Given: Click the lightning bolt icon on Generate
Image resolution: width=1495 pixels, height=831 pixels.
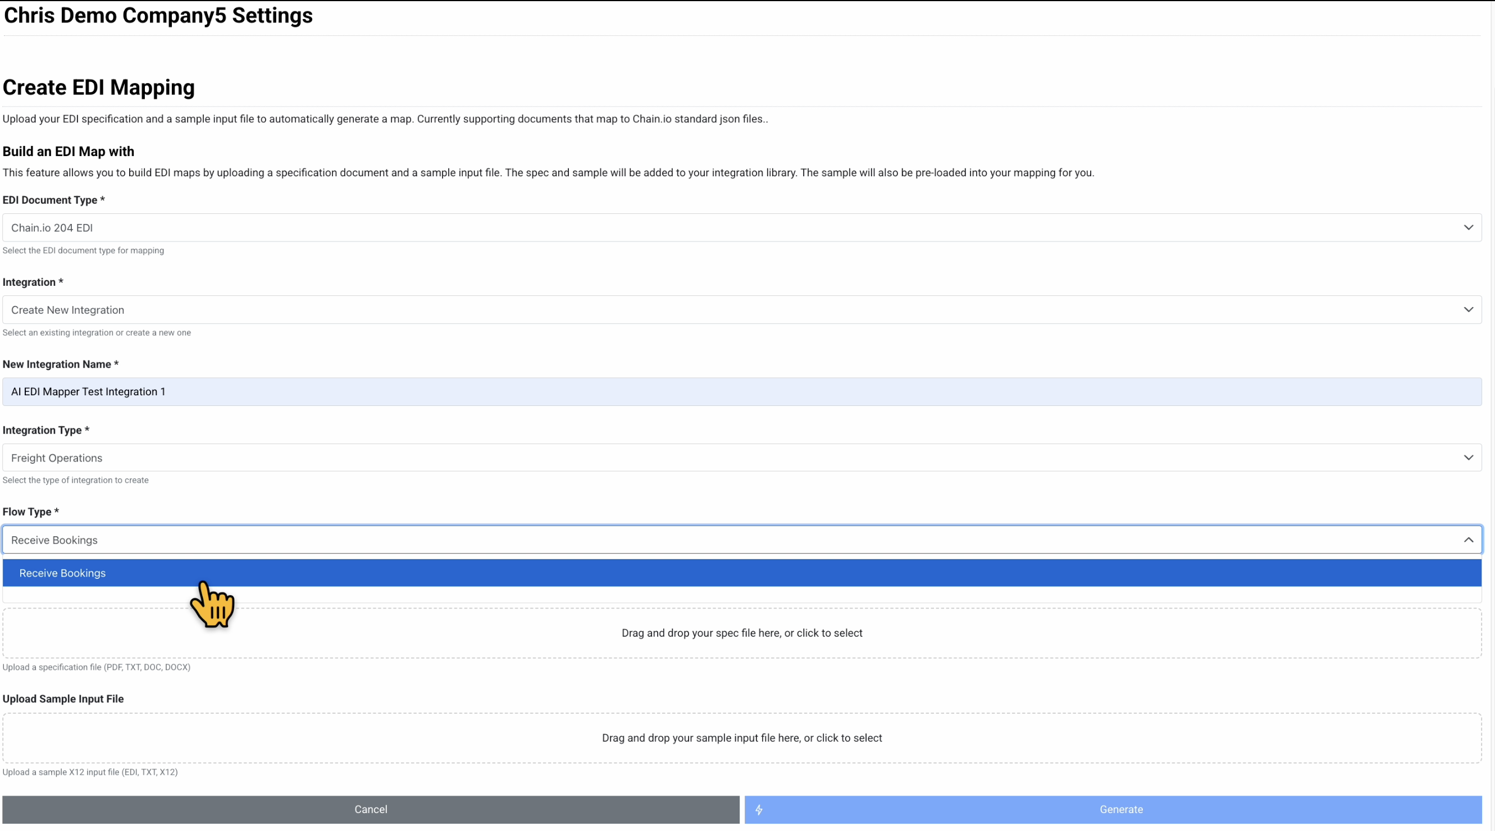Looking at the screenshot, I should [759, 810].
